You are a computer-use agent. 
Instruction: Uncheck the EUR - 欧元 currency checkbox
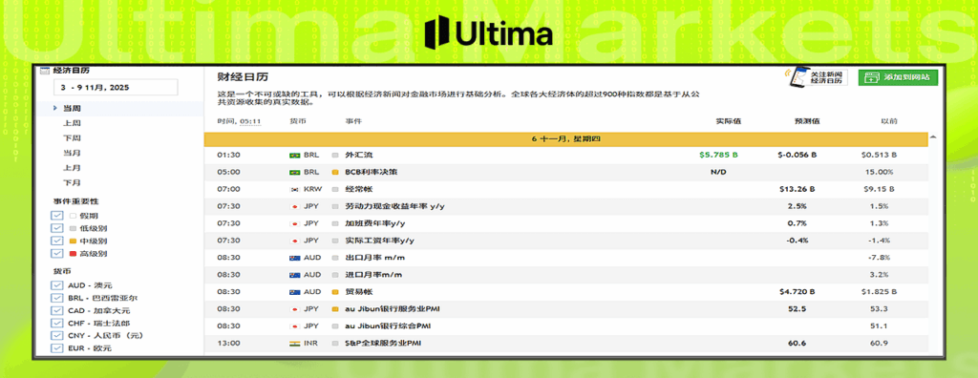click(57, 348)
